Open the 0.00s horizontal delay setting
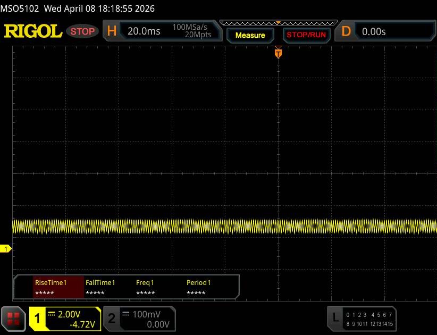 pyautogui.click(x=374, y=31)
